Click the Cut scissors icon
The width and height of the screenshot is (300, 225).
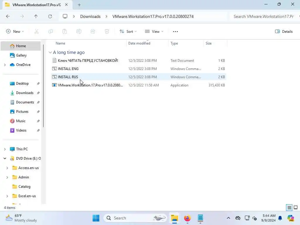click(36, 32)
